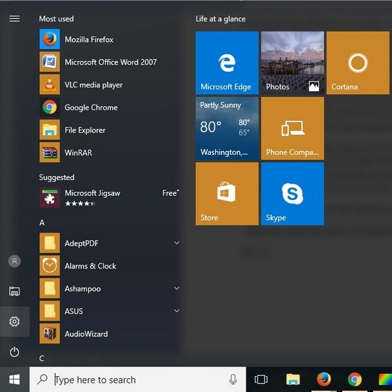
Task: Open Mozilla Firefox from Most used list
Action: pyautogui.click(x=110, y=39)
